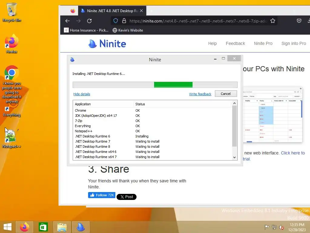Image resolution: width=310 pixels, height=233 pixels.
Task: Open the Ninite dialog title-bar icon menu
Action: pos(72,59)
